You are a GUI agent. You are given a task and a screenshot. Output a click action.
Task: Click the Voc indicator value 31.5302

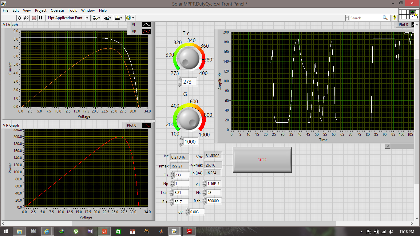point(213,156)
